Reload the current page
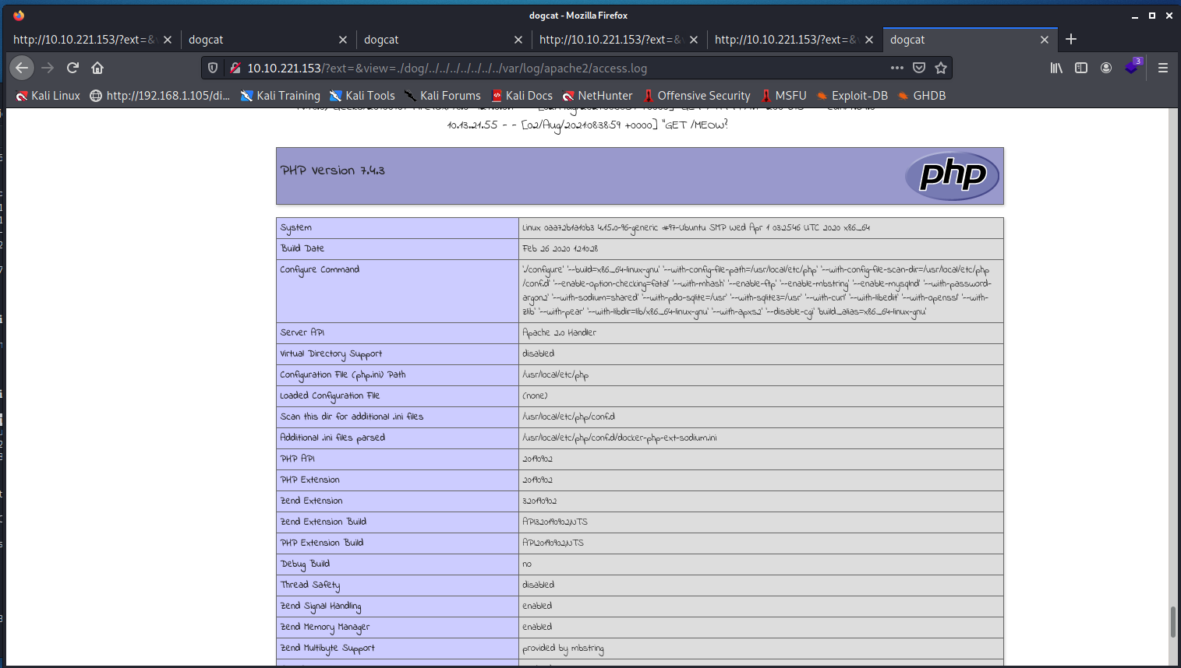Screen dimensions: 1181x668 coord(72,68)
